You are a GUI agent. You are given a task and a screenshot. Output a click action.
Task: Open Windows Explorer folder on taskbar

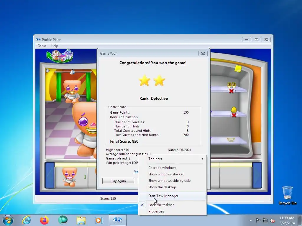(81, 220)
